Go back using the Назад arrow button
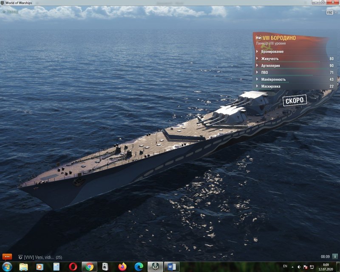The image size is (340, 272). click(10, 12)
